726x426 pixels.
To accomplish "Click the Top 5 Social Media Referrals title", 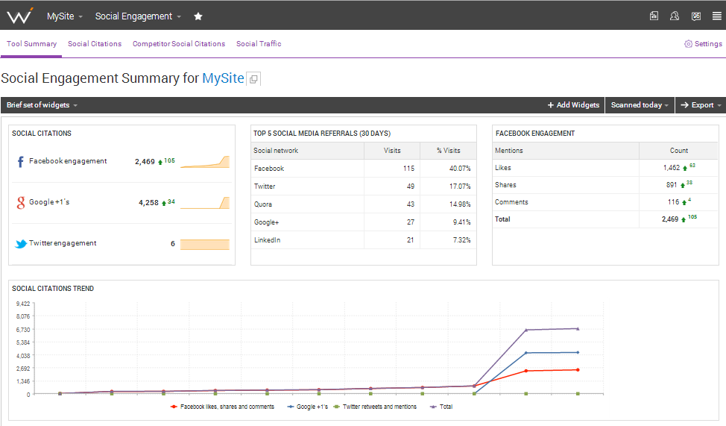I will [322, 133].
